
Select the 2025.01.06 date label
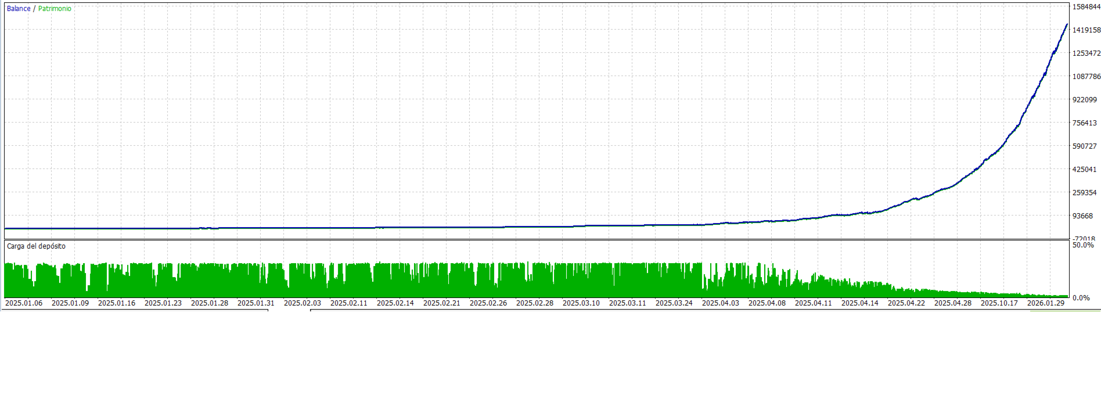coord(24,303)
